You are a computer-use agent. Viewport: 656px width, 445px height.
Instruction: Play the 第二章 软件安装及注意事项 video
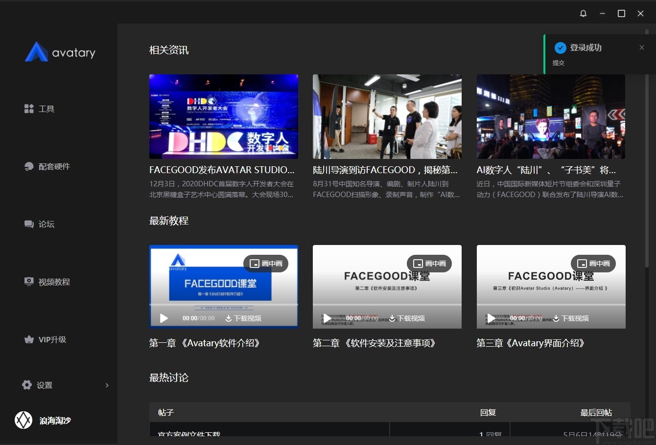[327, 318]
